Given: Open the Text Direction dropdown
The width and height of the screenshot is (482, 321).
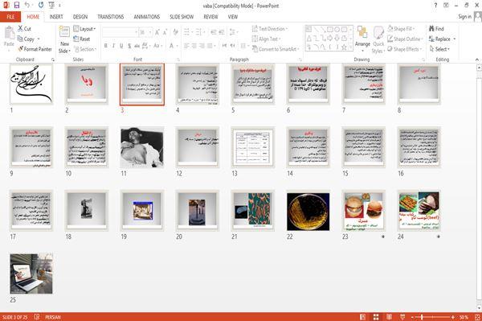Looking at the screenshot, I should point(270,29).
